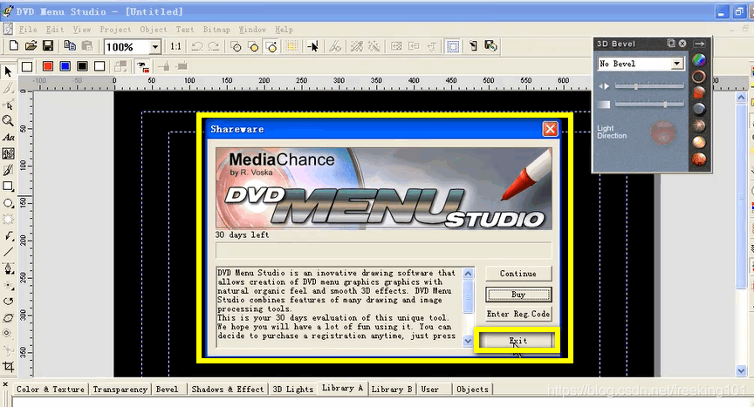
Task: Click the black color swatch
Action: (x=82, y=66)
